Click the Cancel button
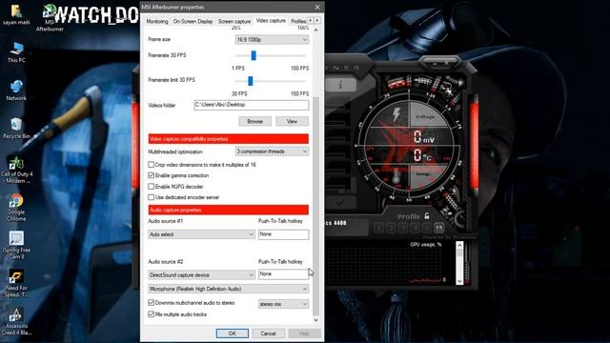Screen dimensions: 610x343 268,333
